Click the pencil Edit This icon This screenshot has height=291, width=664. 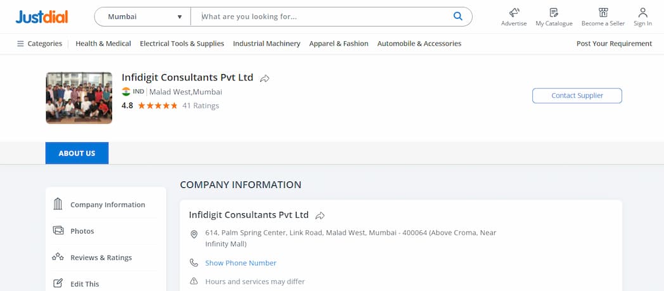pyautogui.click(x=58, y=283)
